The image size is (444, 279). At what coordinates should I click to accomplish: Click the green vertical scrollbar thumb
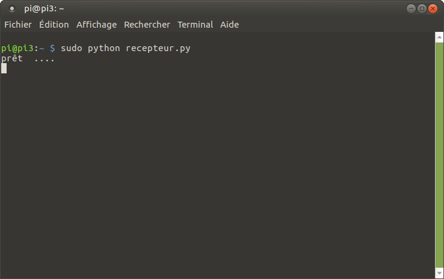click(x=439, y=150)
